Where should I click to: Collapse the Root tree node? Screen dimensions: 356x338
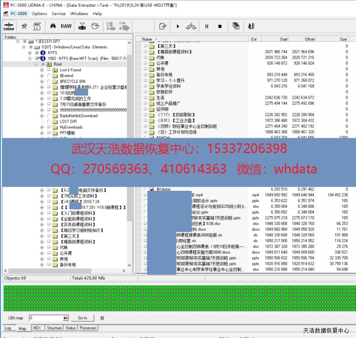click(36, 64)
